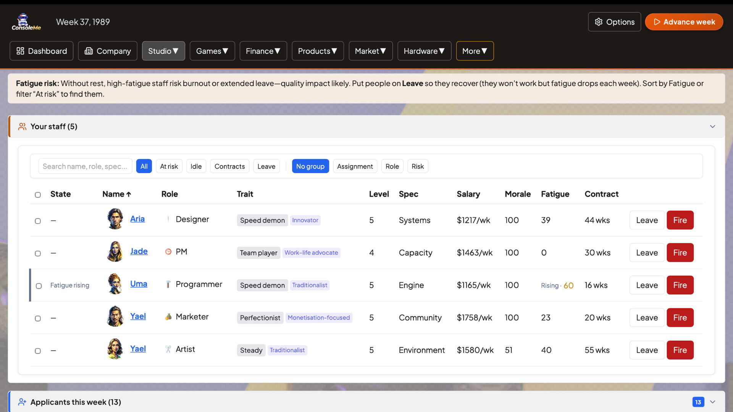Click the alarm clock icon beside Jade's PM role

tap(168, 252)
